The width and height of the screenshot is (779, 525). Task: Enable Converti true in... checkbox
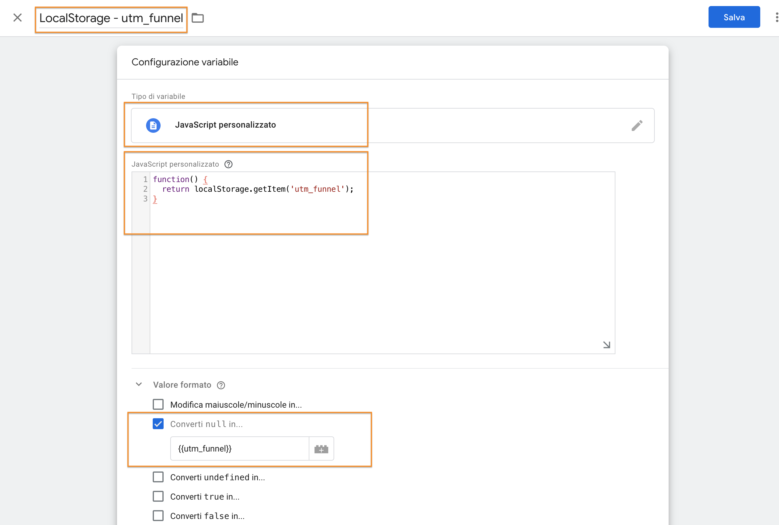(x=158, y=496)
